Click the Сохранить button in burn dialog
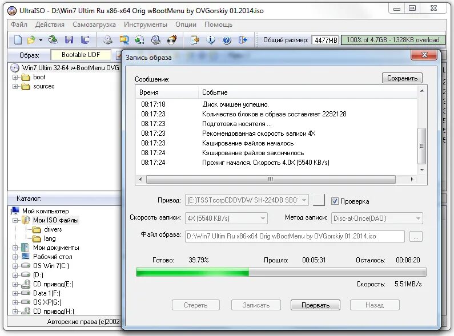The height and width of the screenshot is (336, 454). (402, 78)
